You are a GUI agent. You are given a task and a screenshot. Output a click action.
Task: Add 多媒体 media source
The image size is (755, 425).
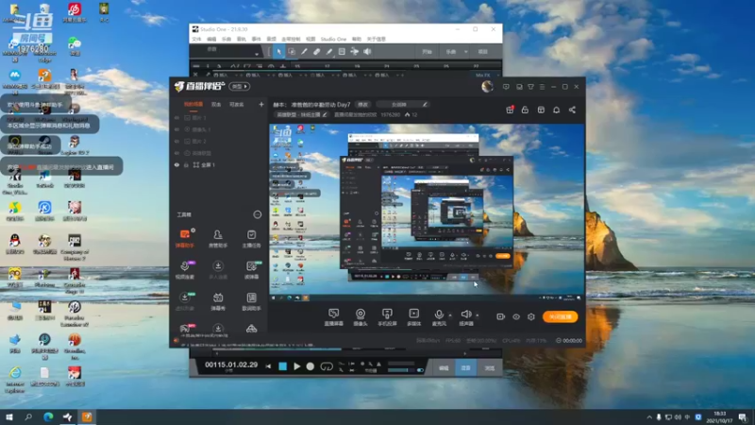click(x=414, y=317)
